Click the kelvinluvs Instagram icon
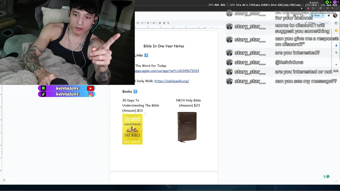340x191 pixels. 91,94
